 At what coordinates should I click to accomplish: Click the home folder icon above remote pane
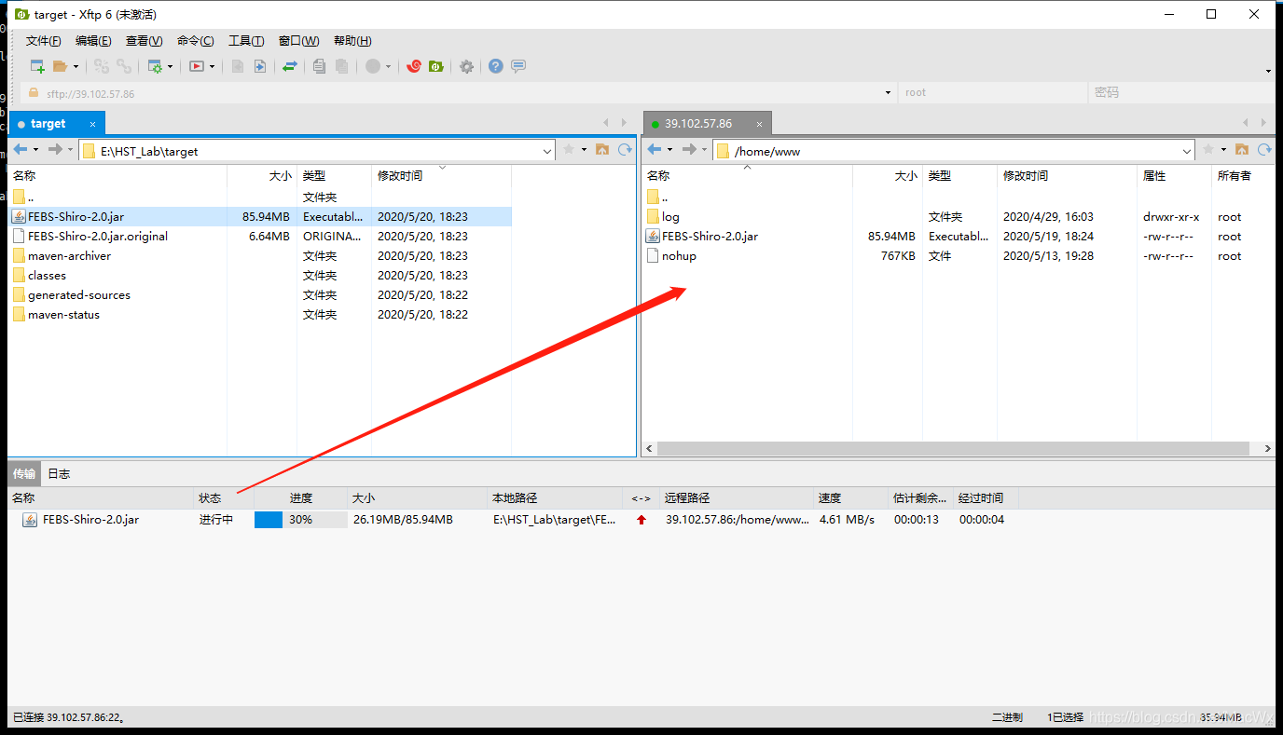[x=1242, y=150]
